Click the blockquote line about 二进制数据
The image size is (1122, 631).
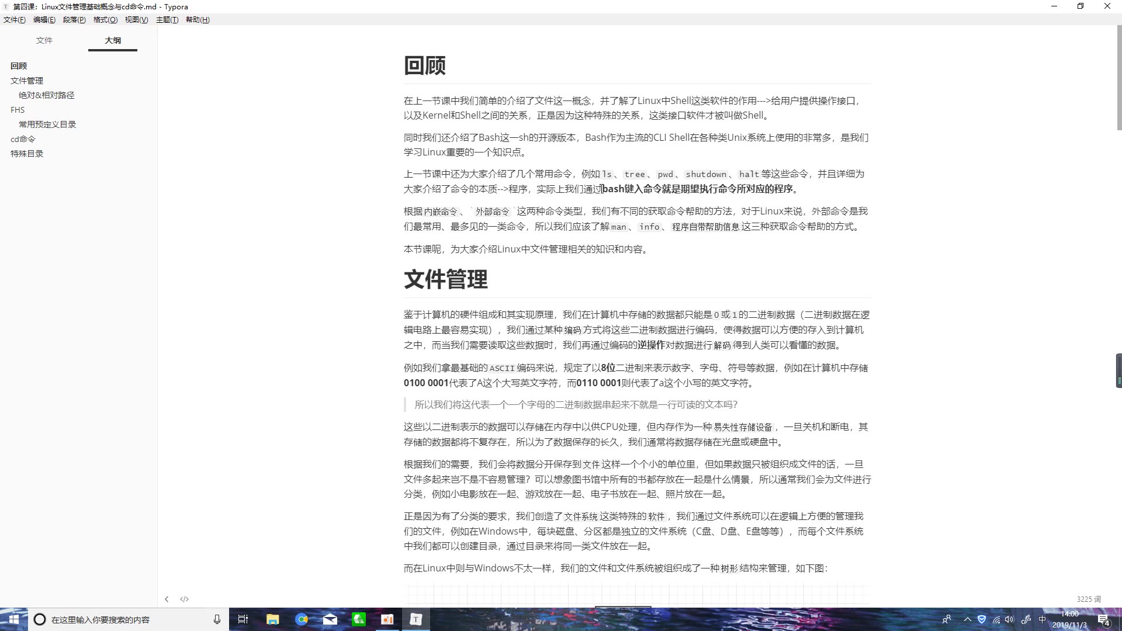(576, 404)
